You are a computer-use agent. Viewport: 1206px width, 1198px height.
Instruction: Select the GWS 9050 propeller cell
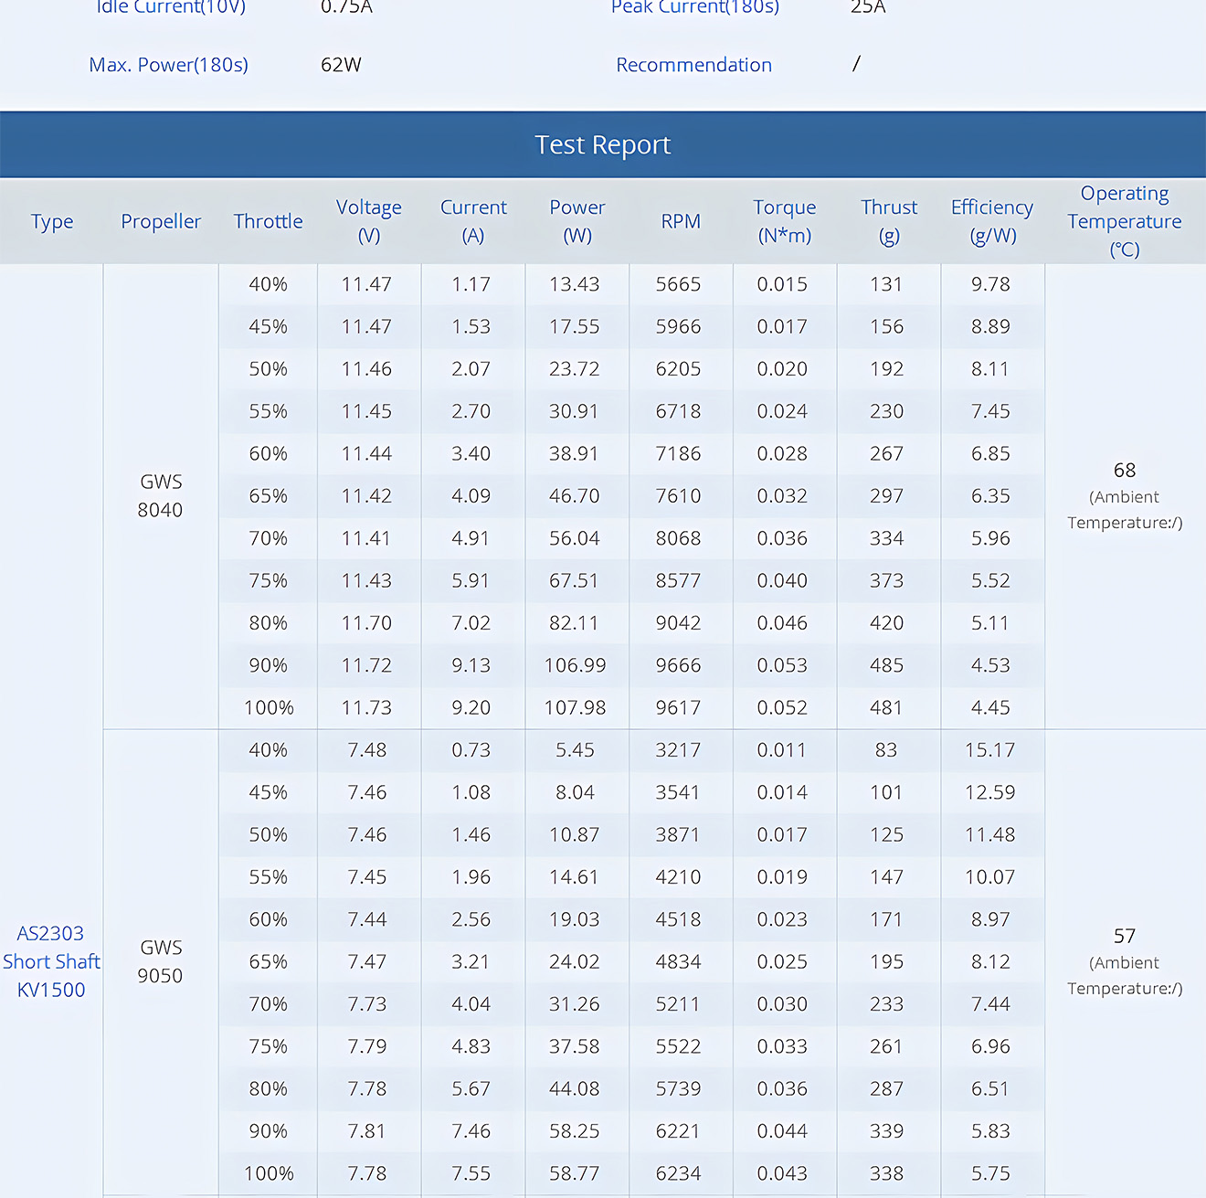point(161,961)
